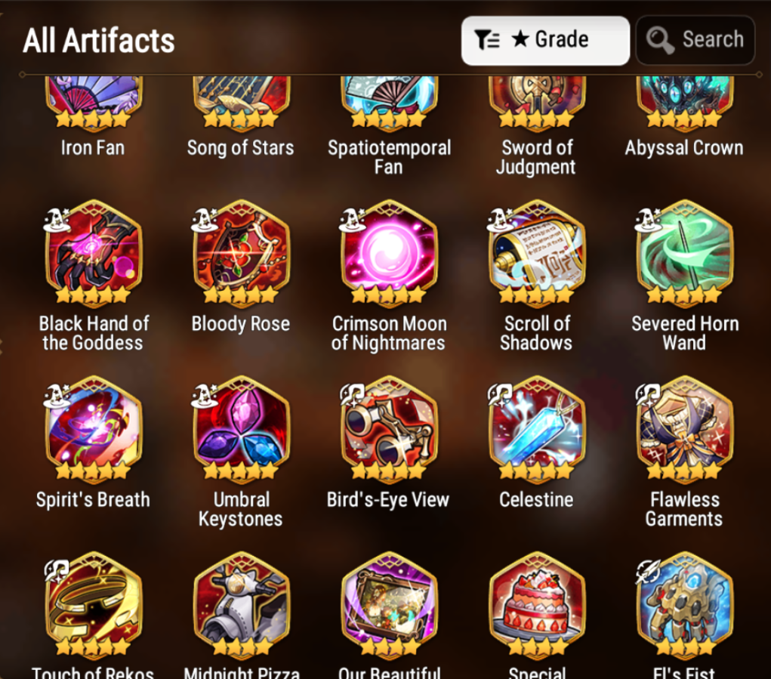The height and width of the screenshot is (679, 771).
Task: Select the Umbral Keystones gem icon
Action: pyautogui.click(x=241, y=429)
